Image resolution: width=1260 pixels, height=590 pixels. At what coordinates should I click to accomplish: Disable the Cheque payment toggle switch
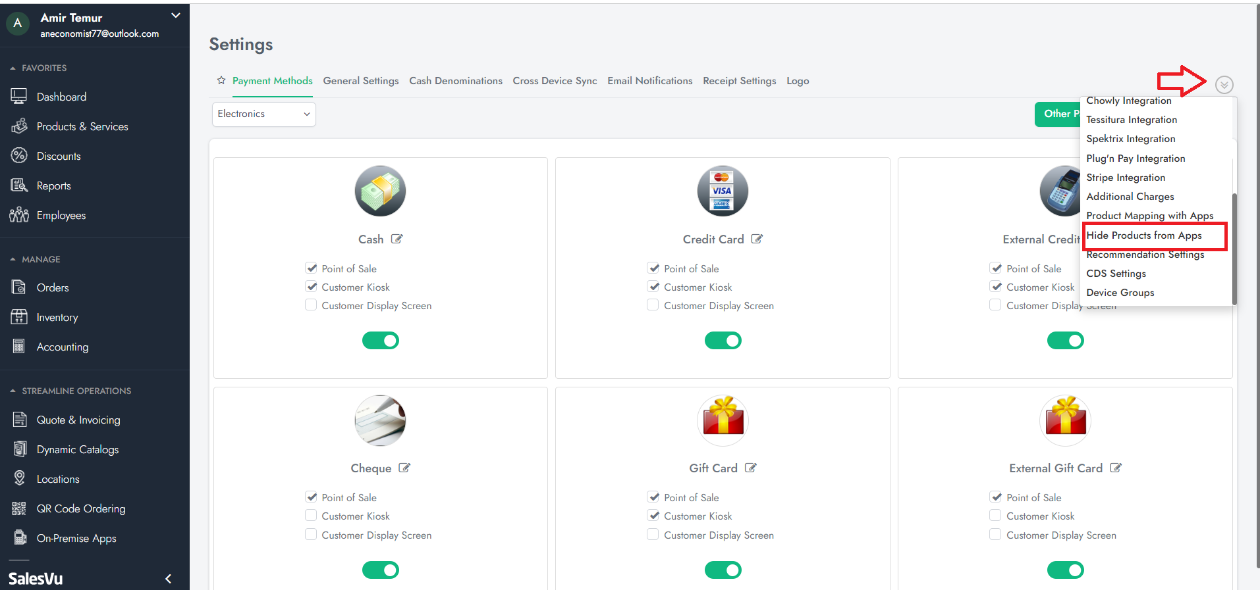(x=380, y=570)
